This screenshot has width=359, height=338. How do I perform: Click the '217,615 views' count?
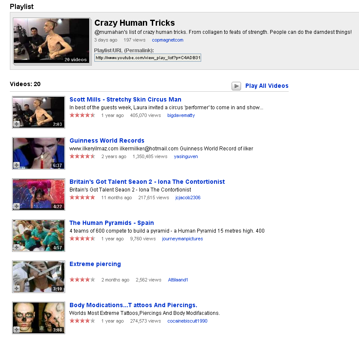tap(154, 197)
